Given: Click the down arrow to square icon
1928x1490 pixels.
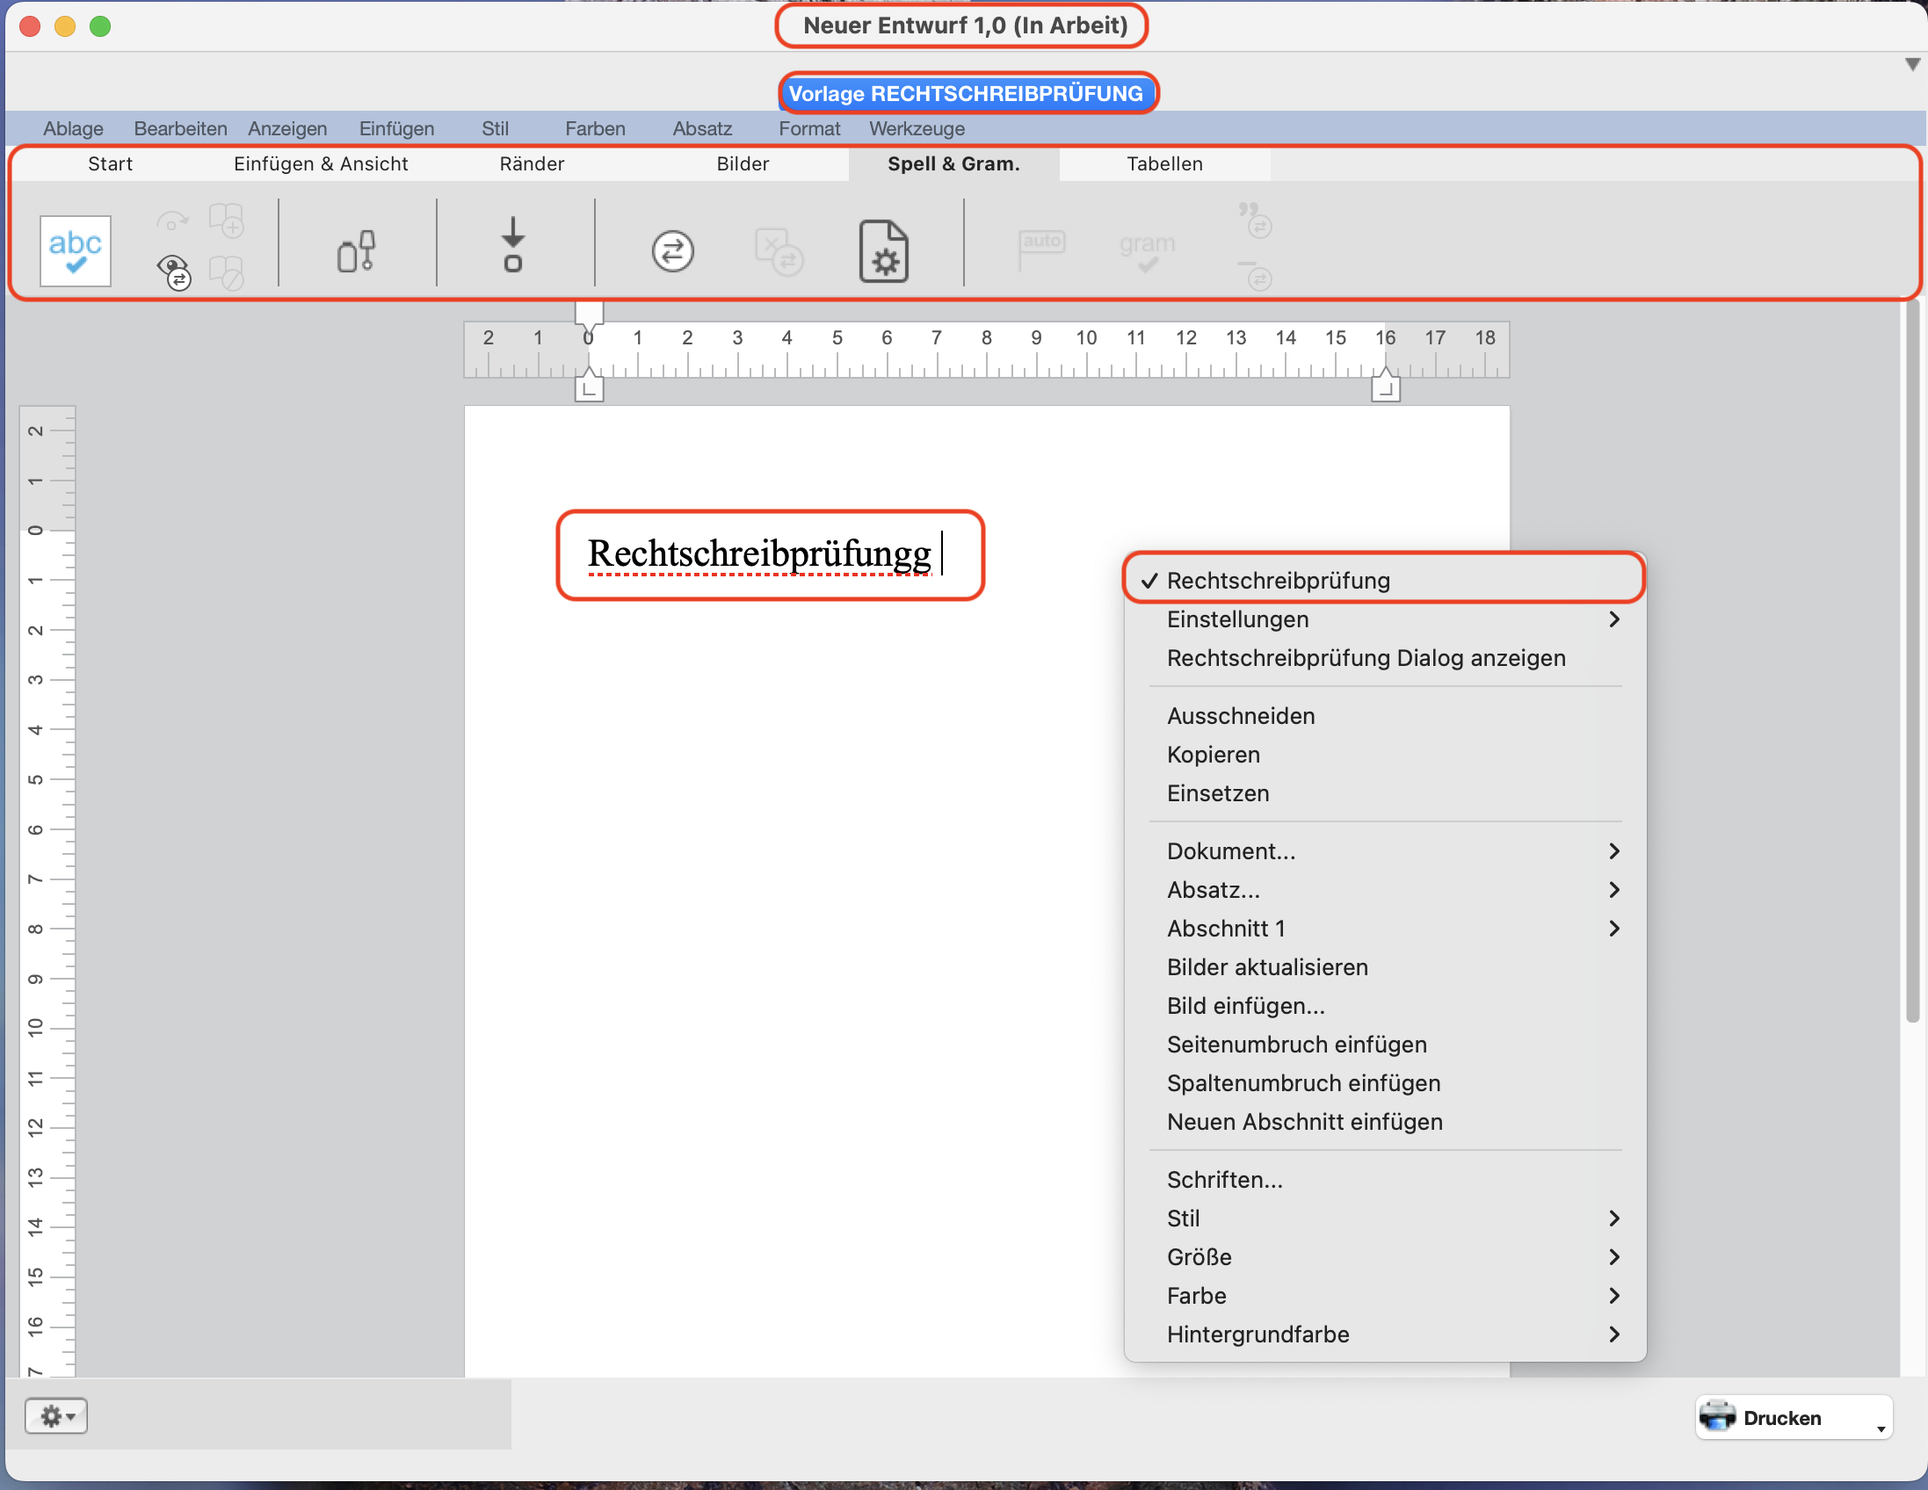Looking at the screenshot, I should coord(513,244).
